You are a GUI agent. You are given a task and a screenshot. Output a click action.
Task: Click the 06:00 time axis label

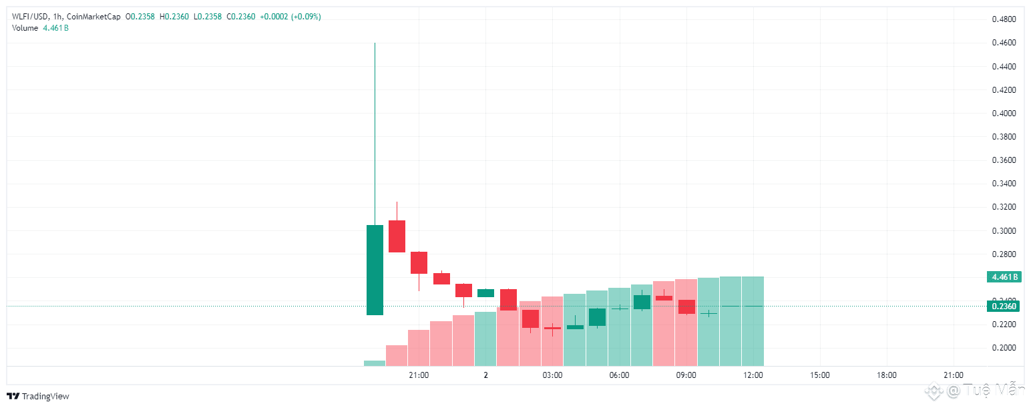[x=619, y=375]
